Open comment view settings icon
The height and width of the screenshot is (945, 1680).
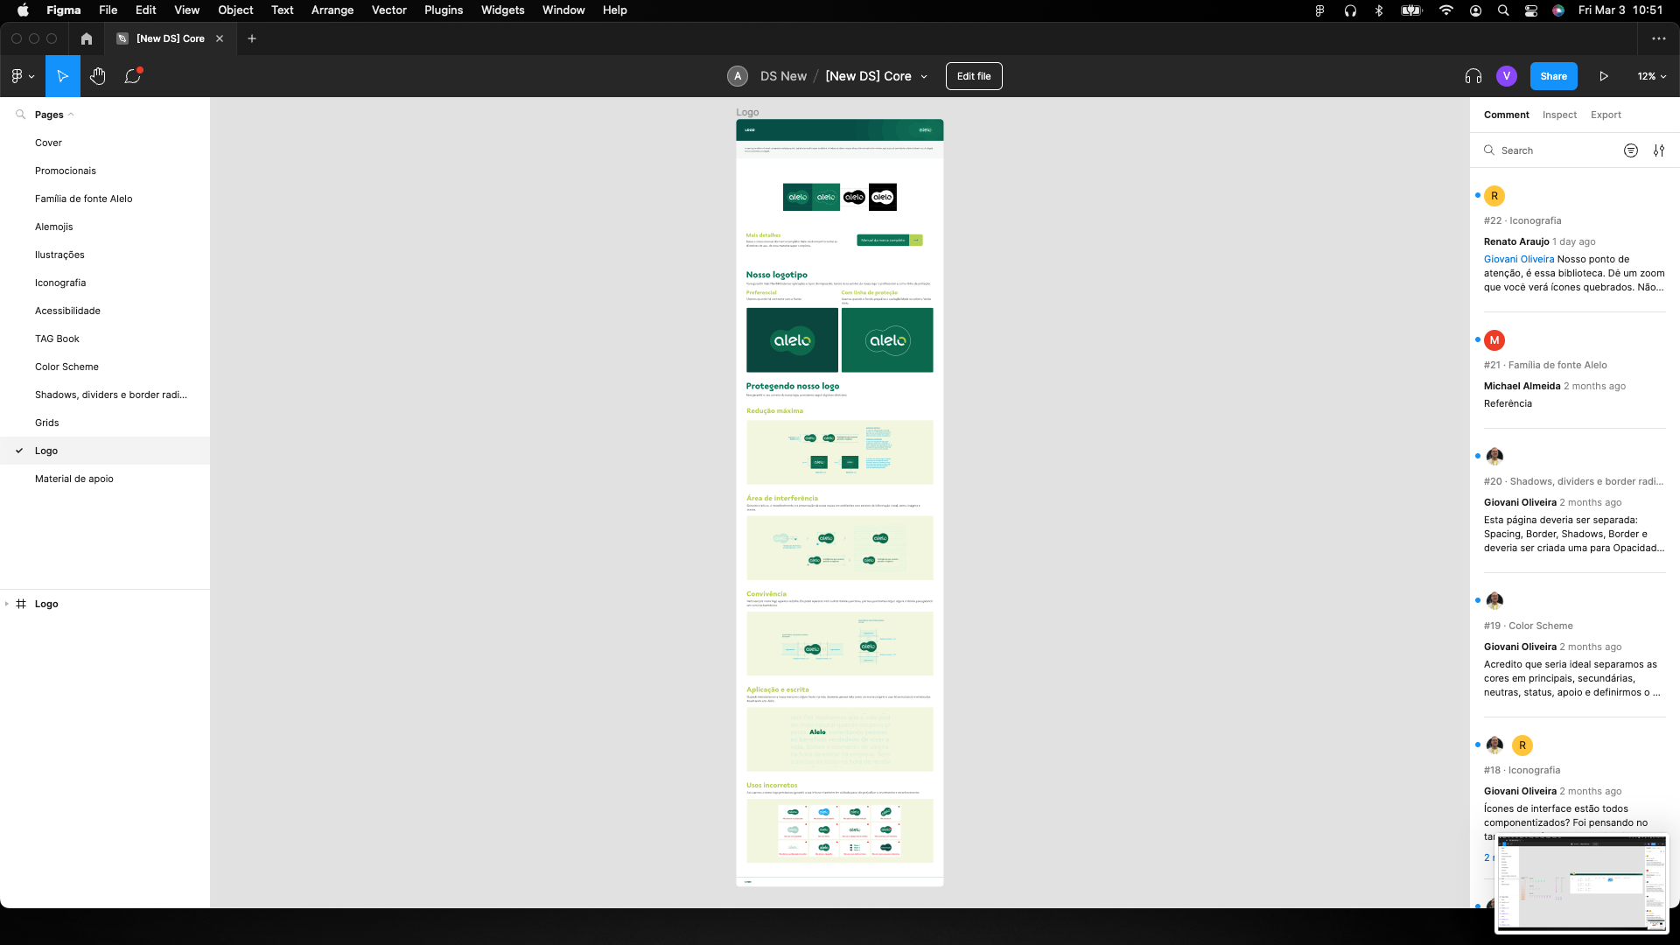[1659, 150]
